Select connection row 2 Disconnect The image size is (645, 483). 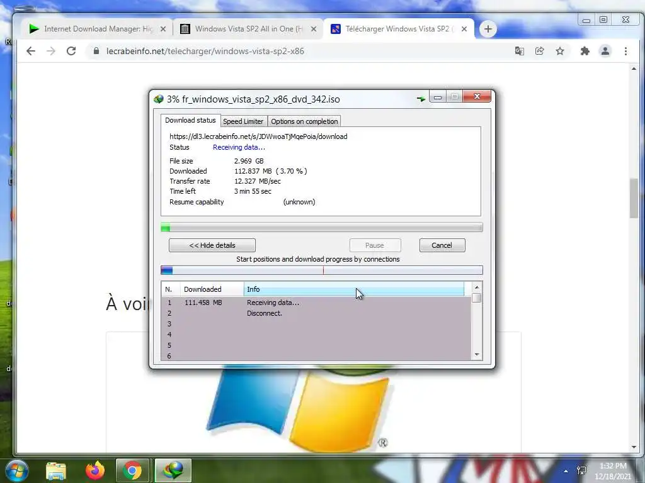(x=316, y=313)
